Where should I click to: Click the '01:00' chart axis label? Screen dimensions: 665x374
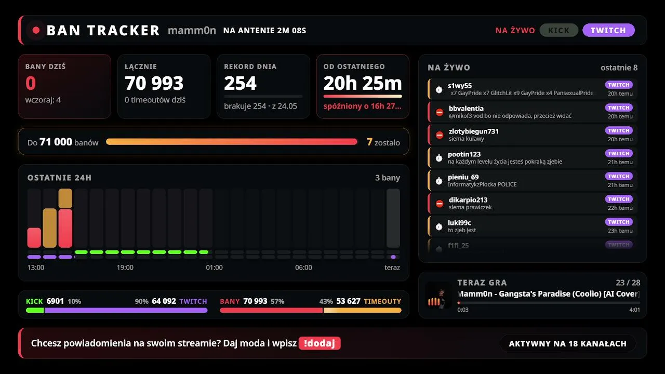(214, 268)
